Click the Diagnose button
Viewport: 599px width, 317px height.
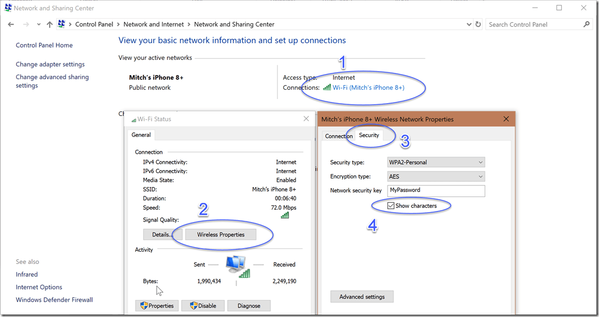tap(248, 305)
